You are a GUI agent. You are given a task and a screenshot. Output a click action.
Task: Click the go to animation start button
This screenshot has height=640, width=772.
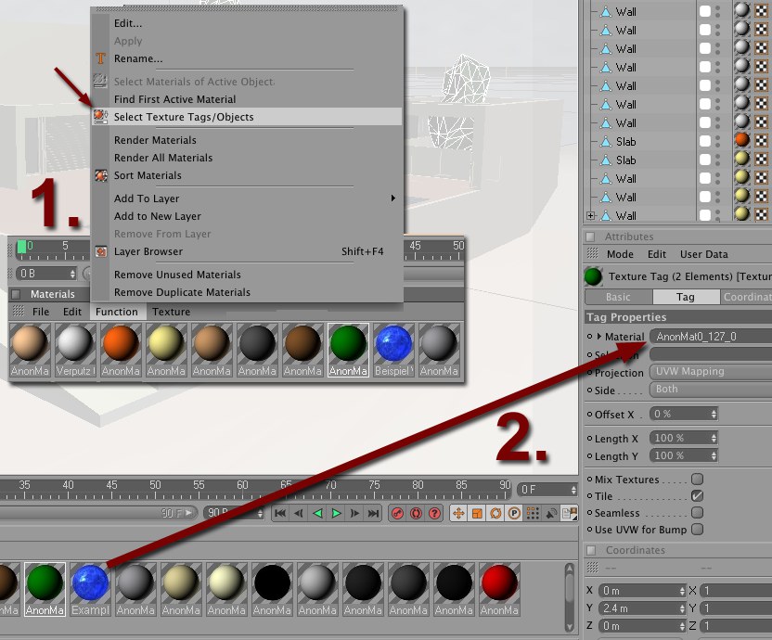coord(279,513)
